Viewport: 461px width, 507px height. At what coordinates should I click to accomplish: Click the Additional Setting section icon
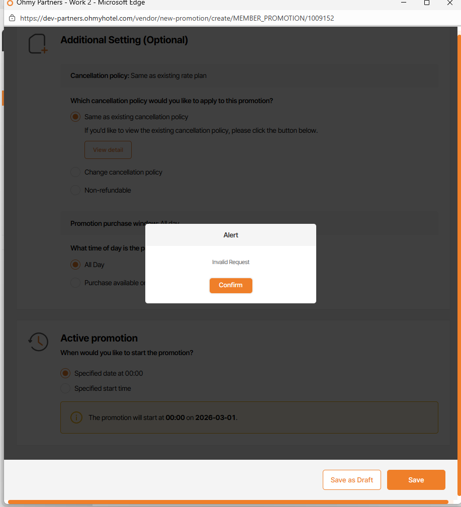point(38,44)
